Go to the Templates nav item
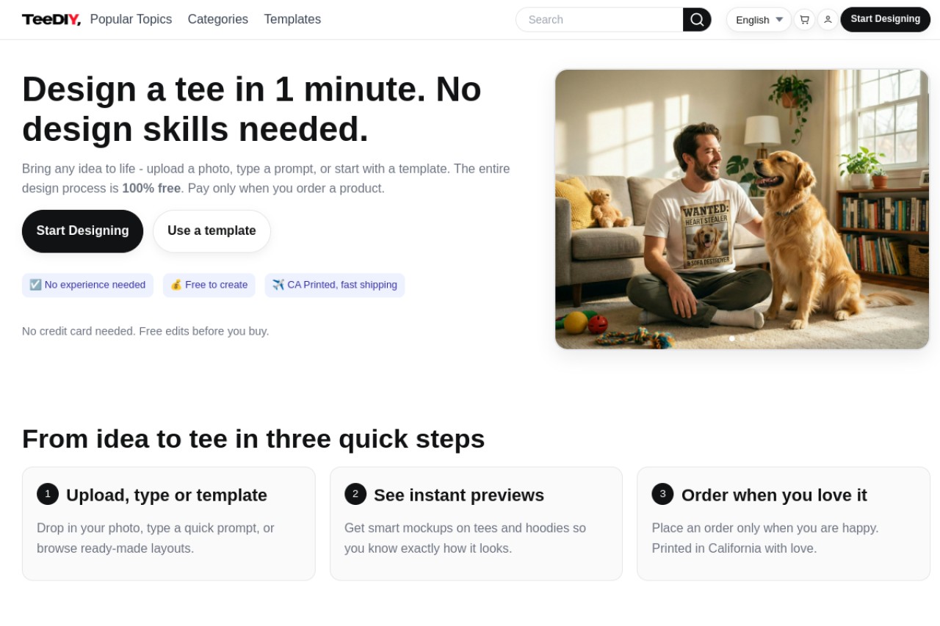Screen dimensions: 940x626 [292, 19]
